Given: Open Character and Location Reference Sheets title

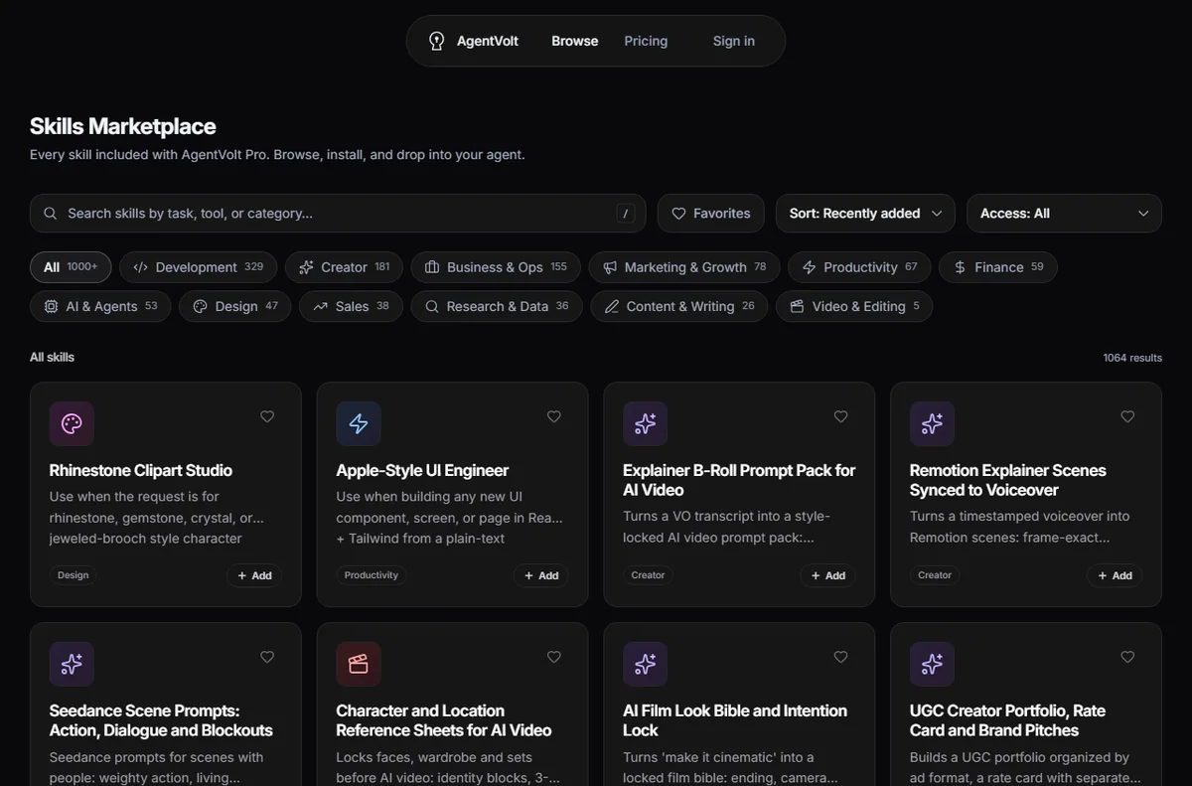Looking at the screenshot, I should click(444, 720).
